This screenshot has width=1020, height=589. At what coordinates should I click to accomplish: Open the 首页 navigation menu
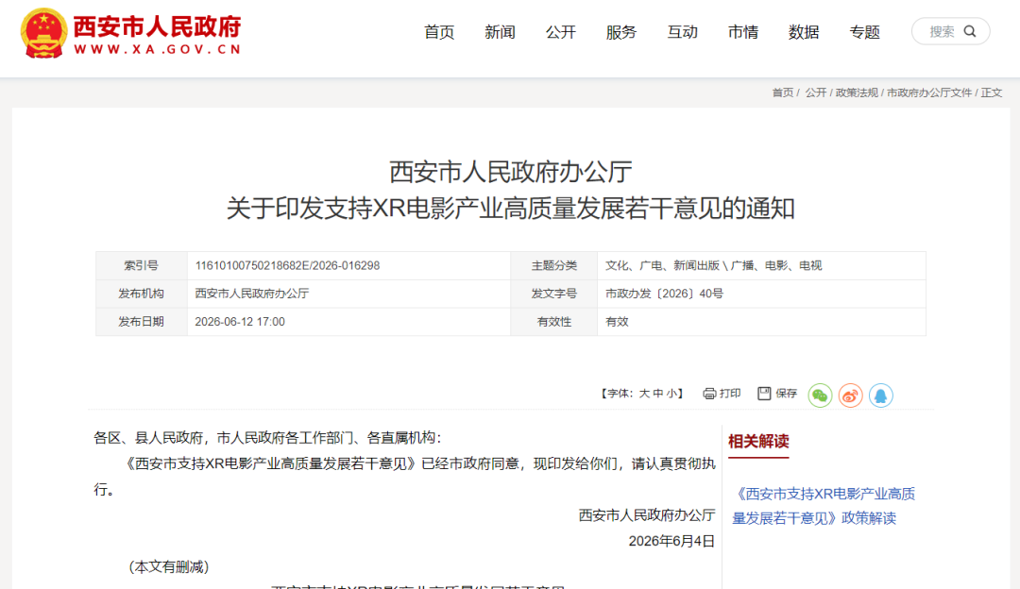(439, 32)
